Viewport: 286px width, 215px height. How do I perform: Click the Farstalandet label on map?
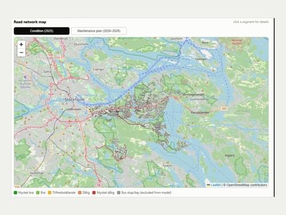200,112
